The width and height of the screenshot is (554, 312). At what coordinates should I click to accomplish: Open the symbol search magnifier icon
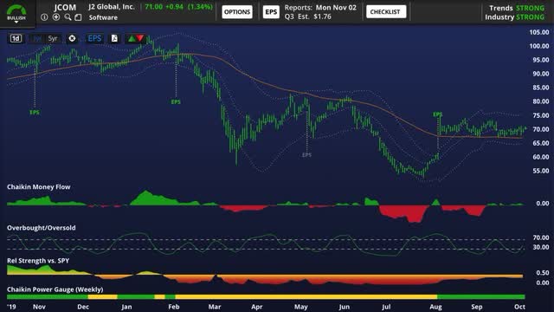click(x=68, y=17)
